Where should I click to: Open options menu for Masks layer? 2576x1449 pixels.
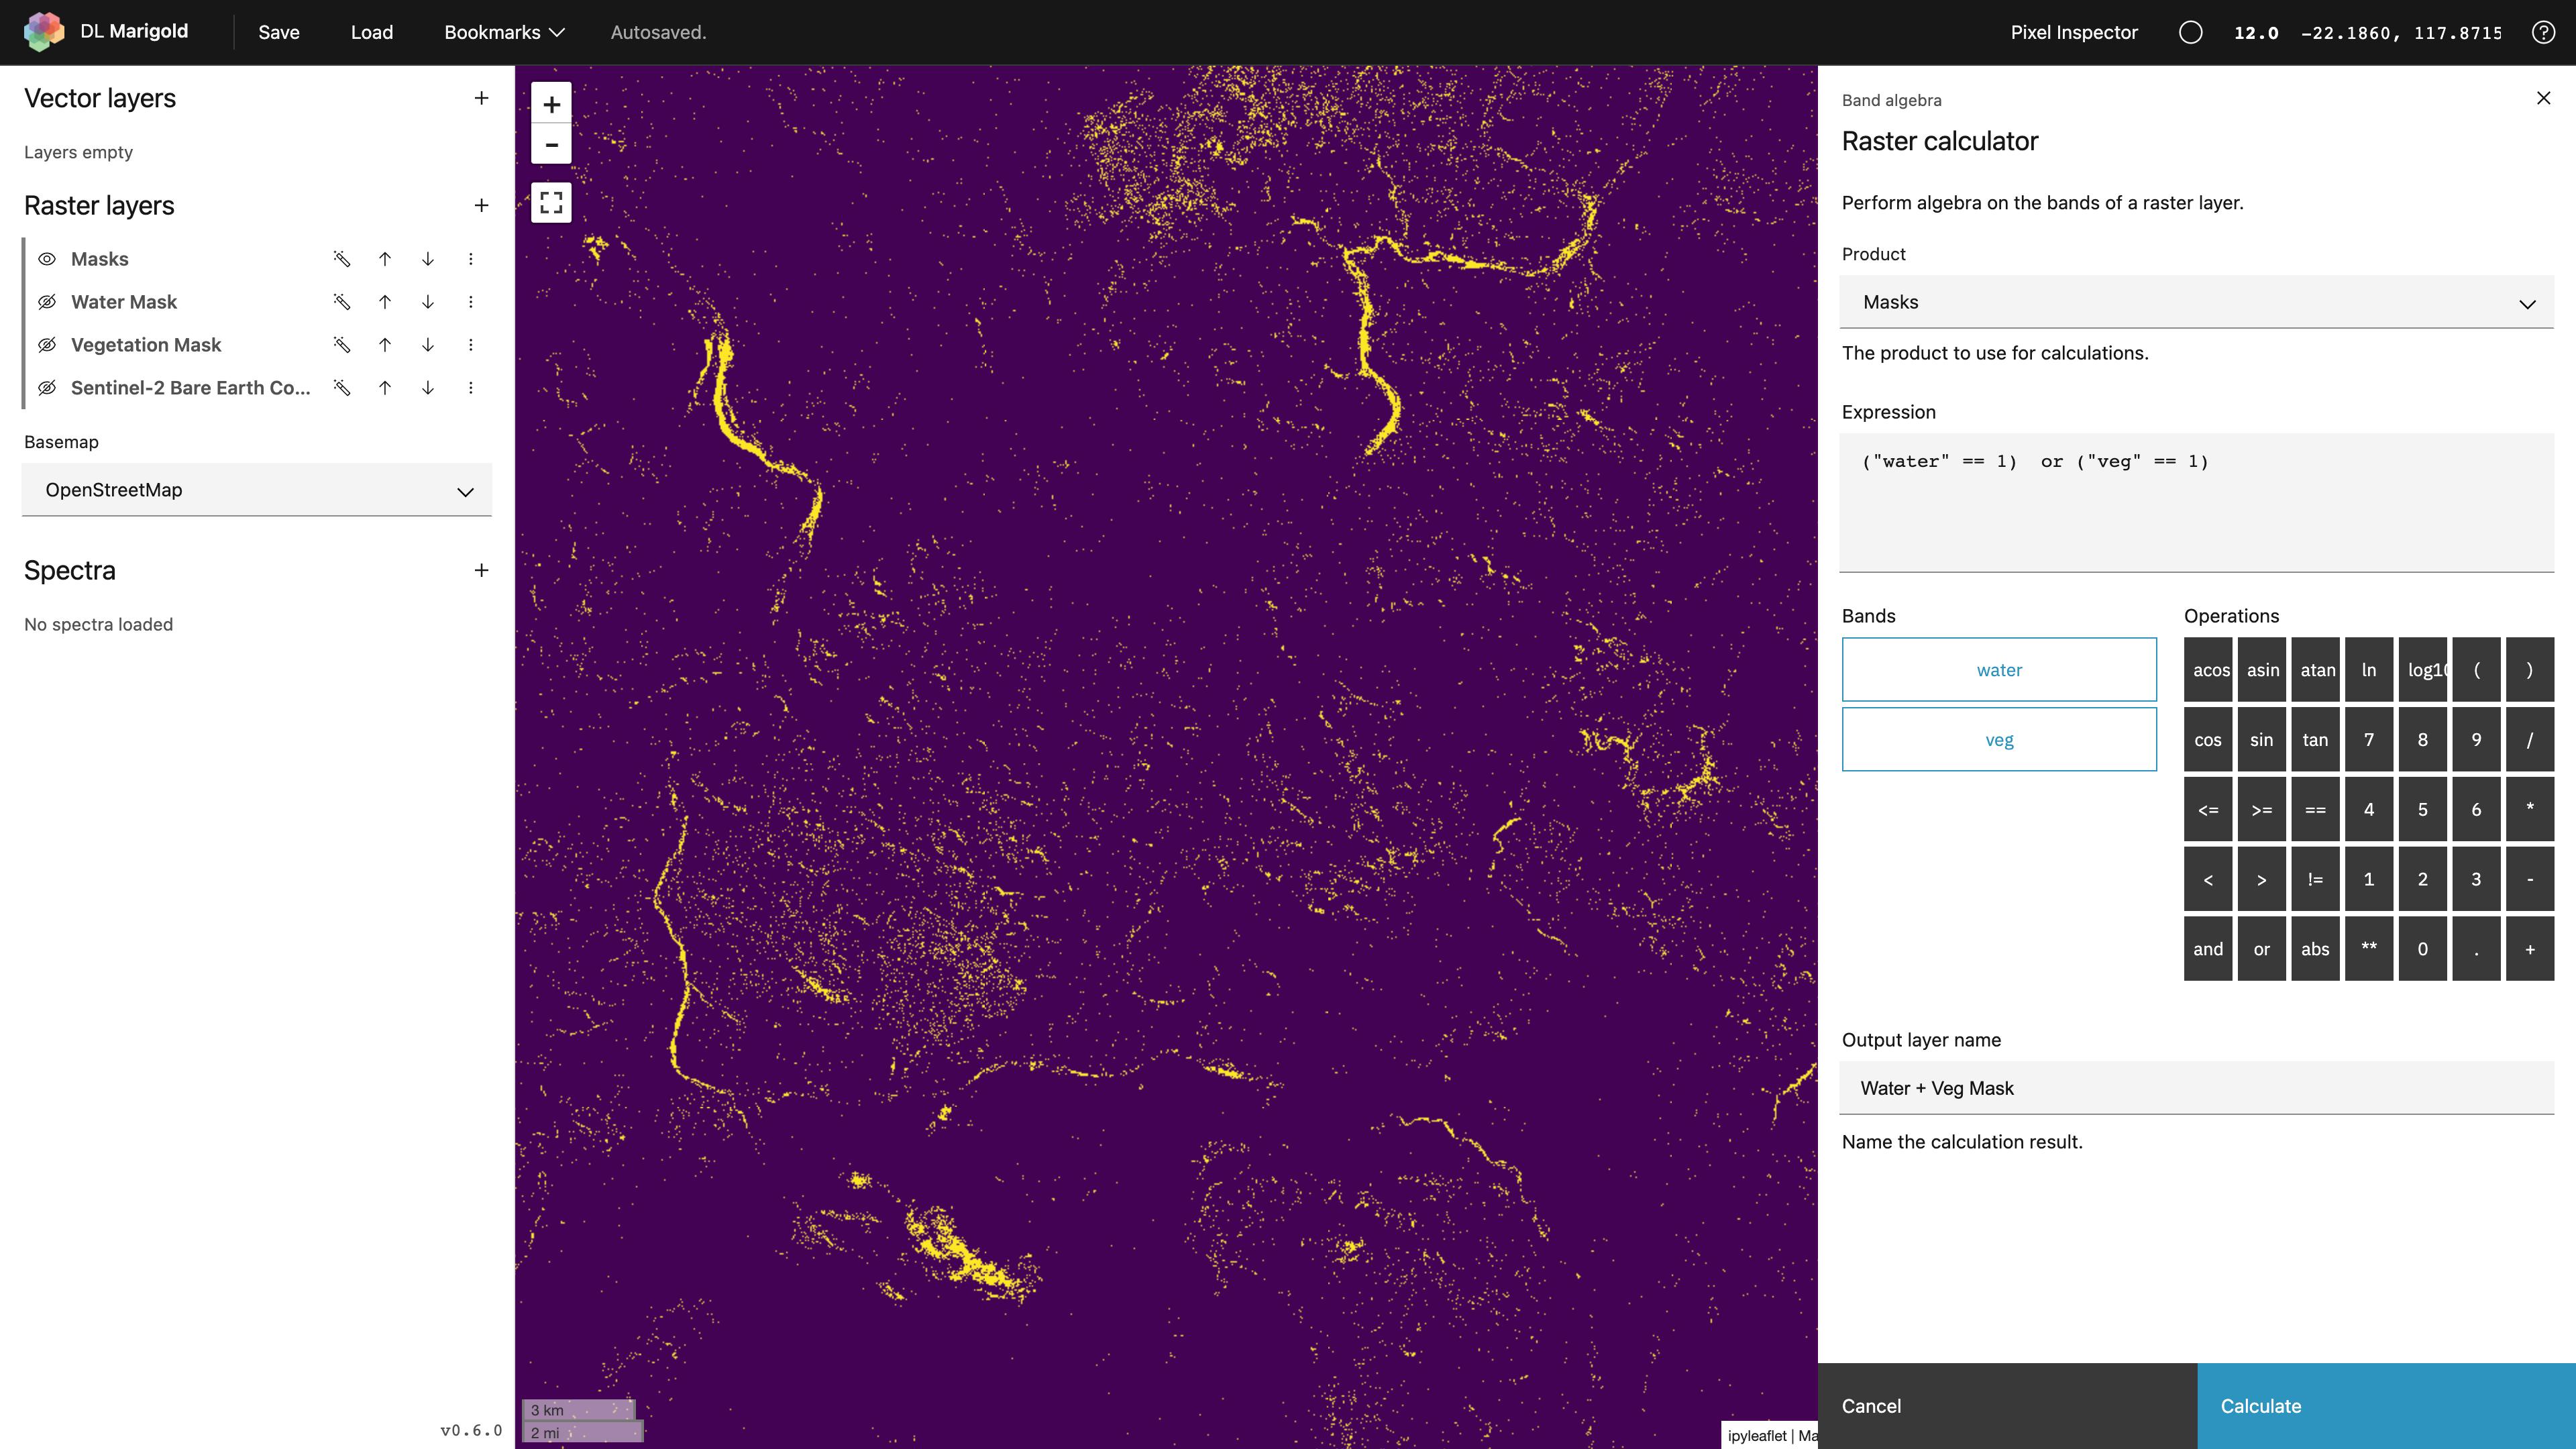coord(471,259)
